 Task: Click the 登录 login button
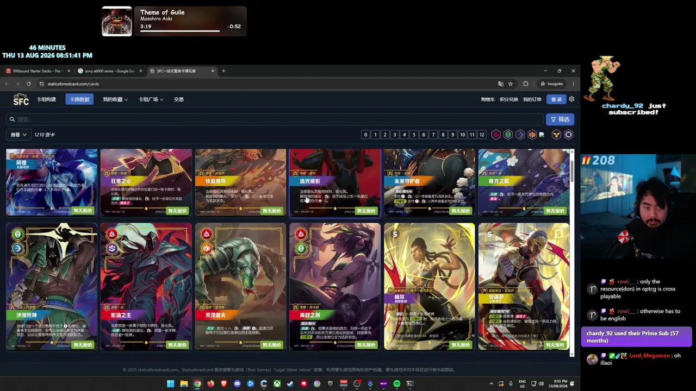(557, 99)
